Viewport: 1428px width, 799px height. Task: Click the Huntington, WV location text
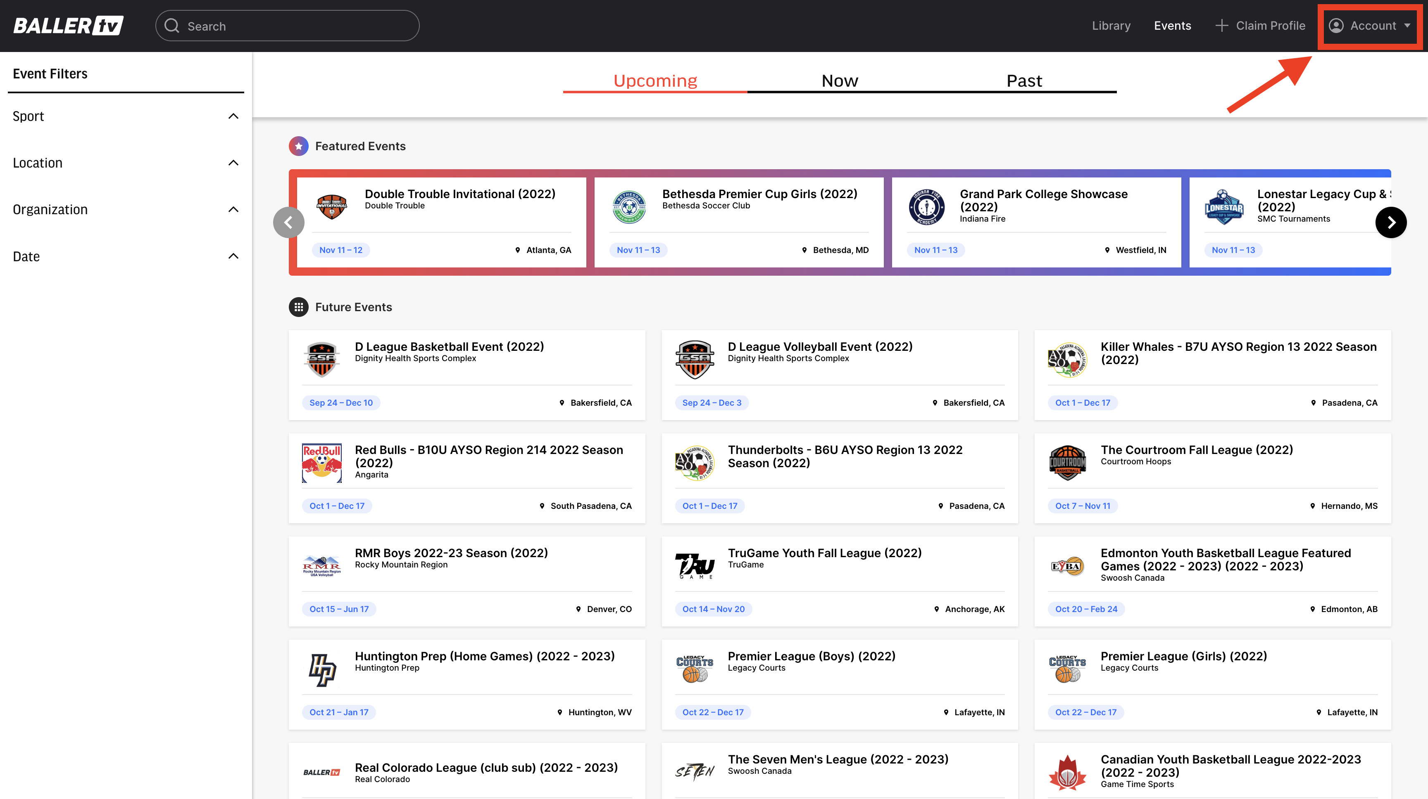tap(600, 712)
